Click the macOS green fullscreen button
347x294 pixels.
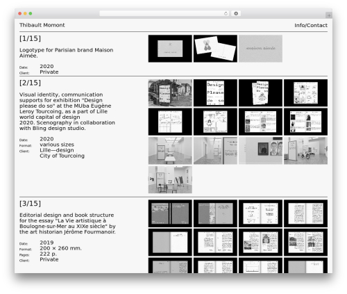[x=31, y=13]
